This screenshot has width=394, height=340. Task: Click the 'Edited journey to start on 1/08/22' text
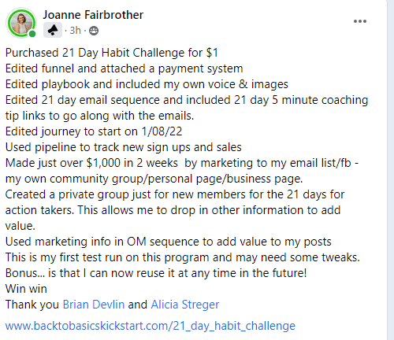(94, 131)
